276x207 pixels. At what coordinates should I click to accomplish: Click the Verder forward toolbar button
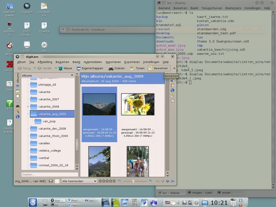45,68
